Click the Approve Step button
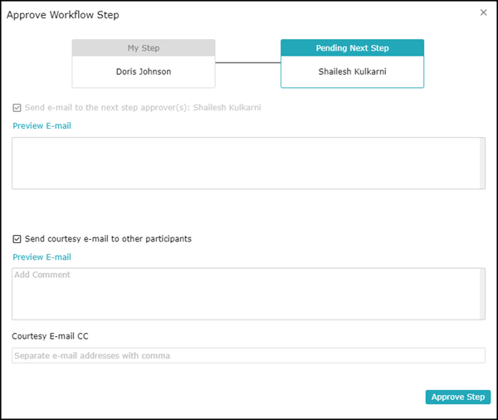Screen dimensions: 498x420 pyautogui.click(x=458, y=397)
